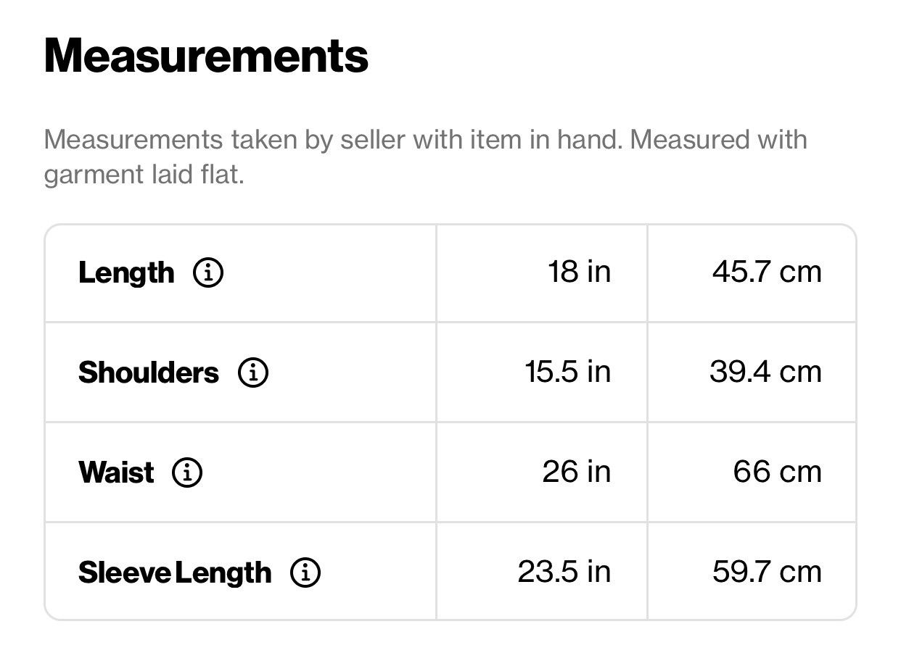Open the Waist info icon

click(x=187, y=473)
